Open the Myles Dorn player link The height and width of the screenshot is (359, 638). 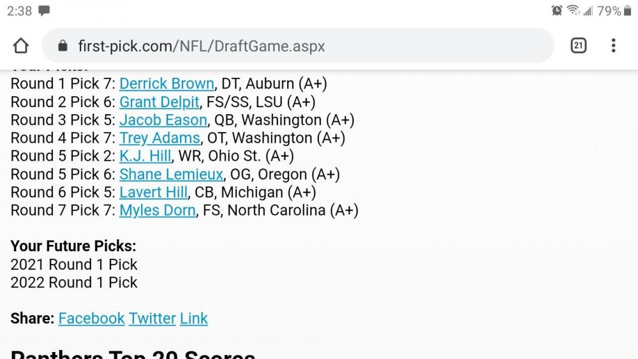[x=158, y=210]
